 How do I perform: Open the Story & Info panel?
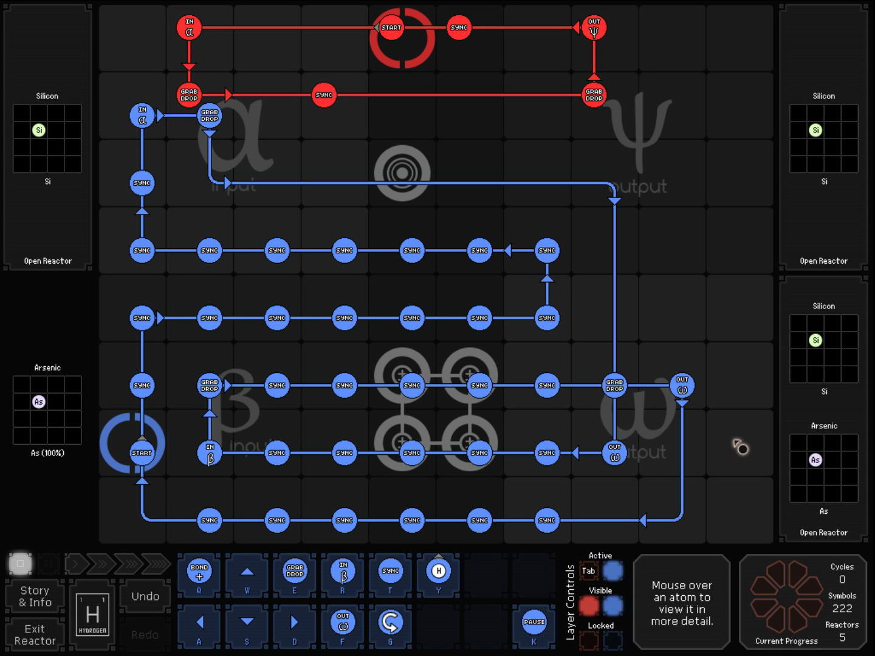(x=35, y=596)
